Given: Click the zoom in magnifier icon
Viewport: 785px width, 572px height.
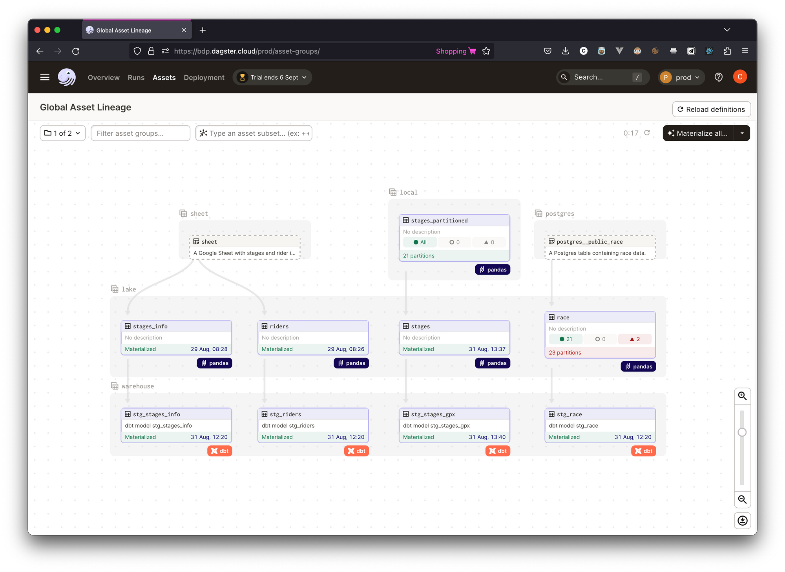Looking at the screenshot, I should point(742,396).
